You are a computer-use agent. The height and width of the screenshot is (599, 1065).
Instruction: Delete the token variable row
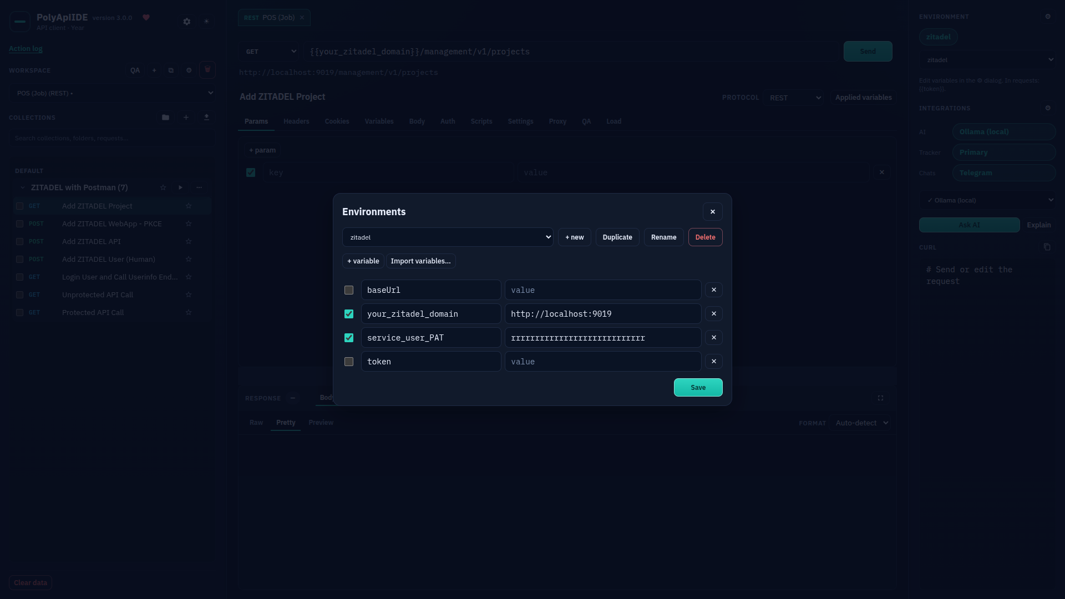(714, 362)
